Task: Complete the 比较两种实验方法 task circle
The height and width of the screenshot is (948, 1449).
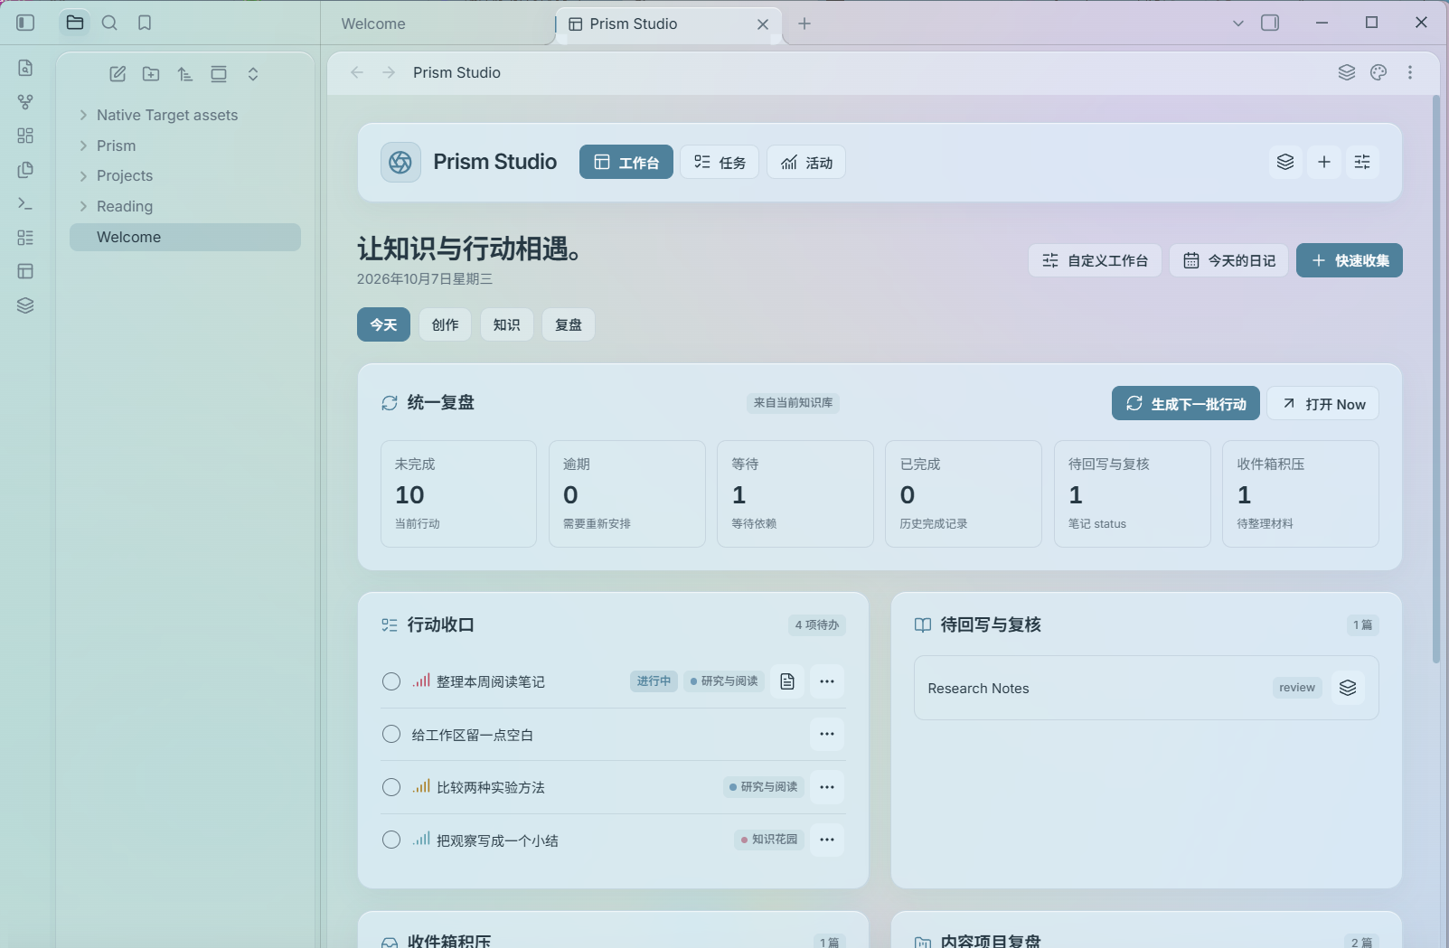Action: tap(391, 787)
